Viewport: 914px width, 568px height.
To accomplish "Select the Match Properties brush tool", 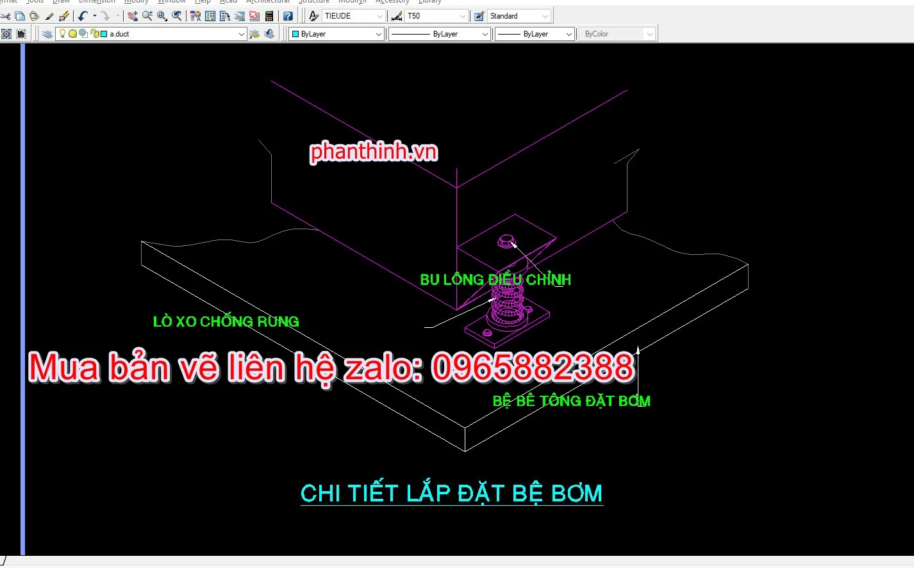I will tap(49, 16).
